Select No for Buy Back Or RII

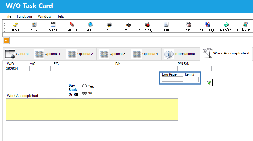[x=84, y=93]
